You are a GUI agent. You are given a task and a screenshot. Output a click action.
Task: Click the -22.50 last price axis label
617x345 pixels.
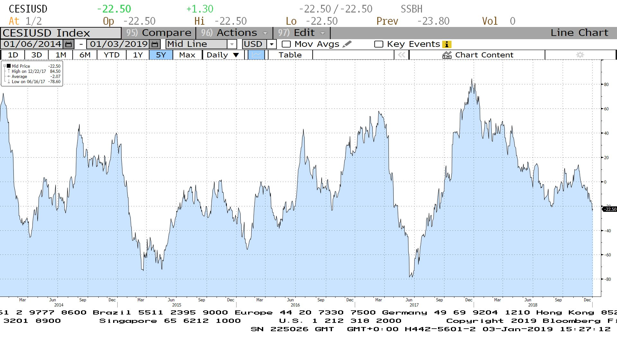coord(610,209)
